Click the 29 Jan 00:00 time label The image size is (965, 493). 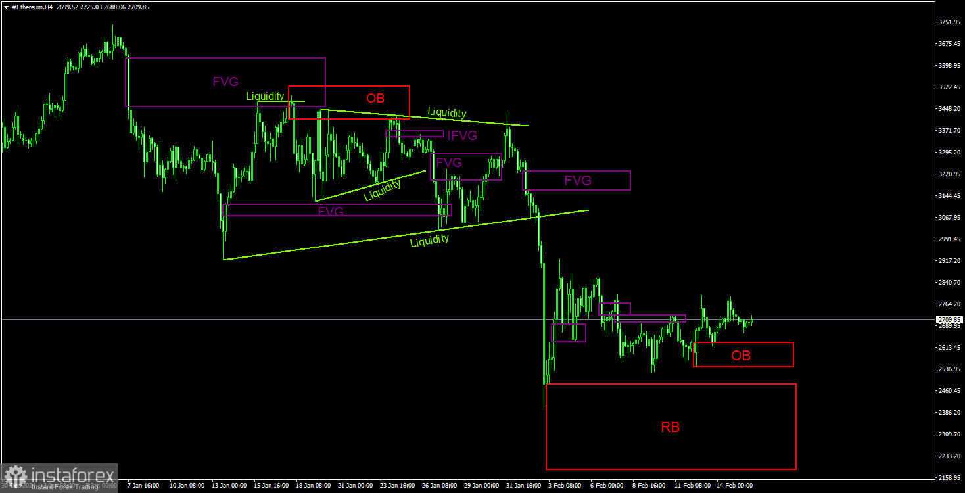tap(482, 486)
